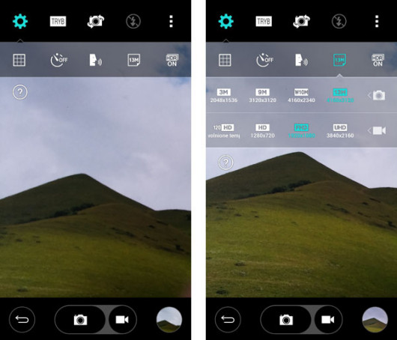
Task: Take photo with shutter in left screen
Action: (x=80, y=320)
